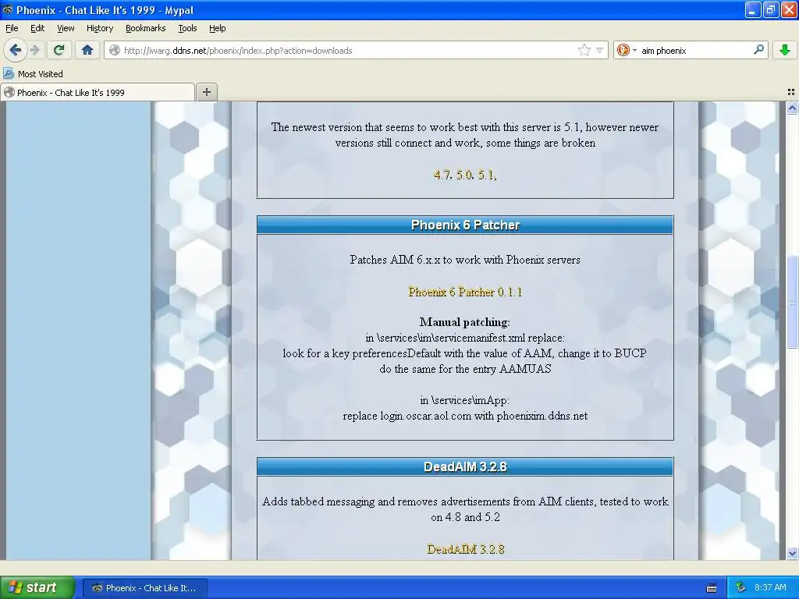Go back to the previous page
This screenshot has width=799, height=599.
(16, 50)
